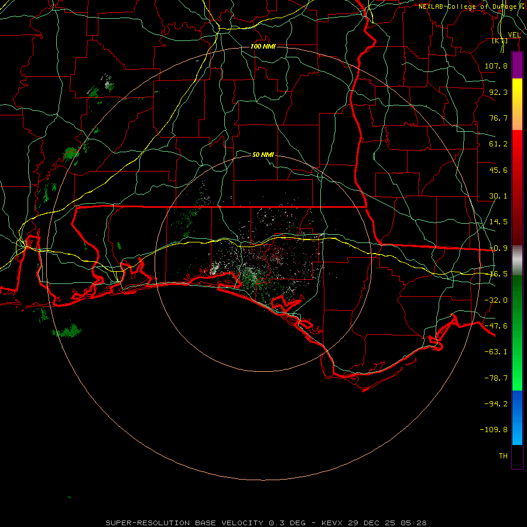Click the -78.7 velocity scale value

click(496, 378)
